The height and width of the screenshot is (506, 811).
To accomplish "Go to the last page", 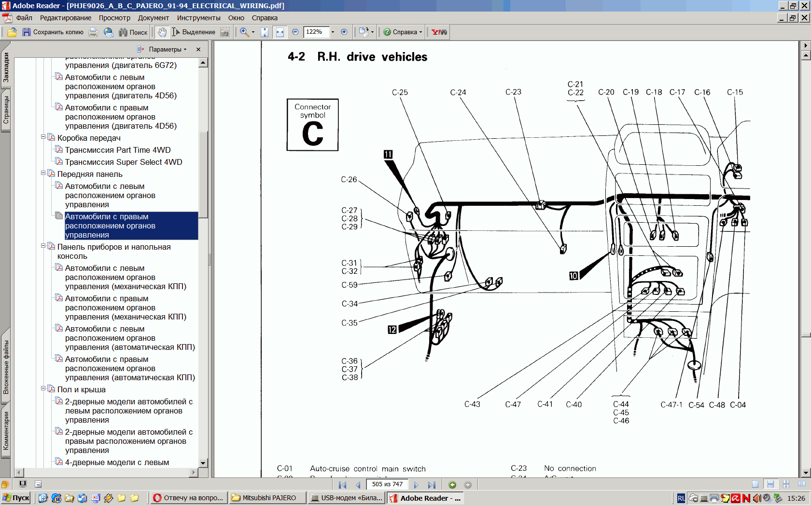I will 432,485.
